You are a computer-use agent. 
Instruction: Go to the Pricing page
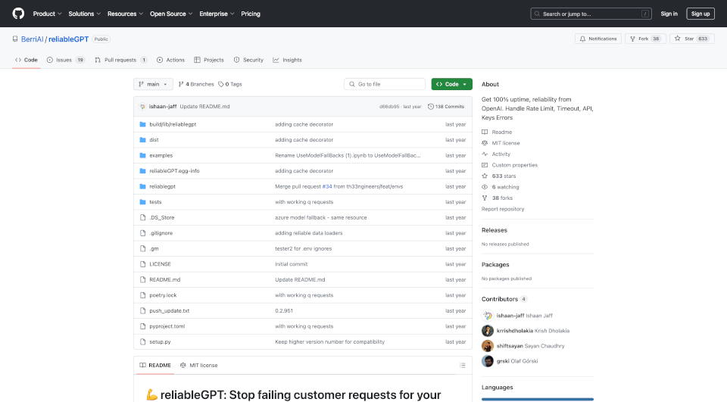click(251, 14)
